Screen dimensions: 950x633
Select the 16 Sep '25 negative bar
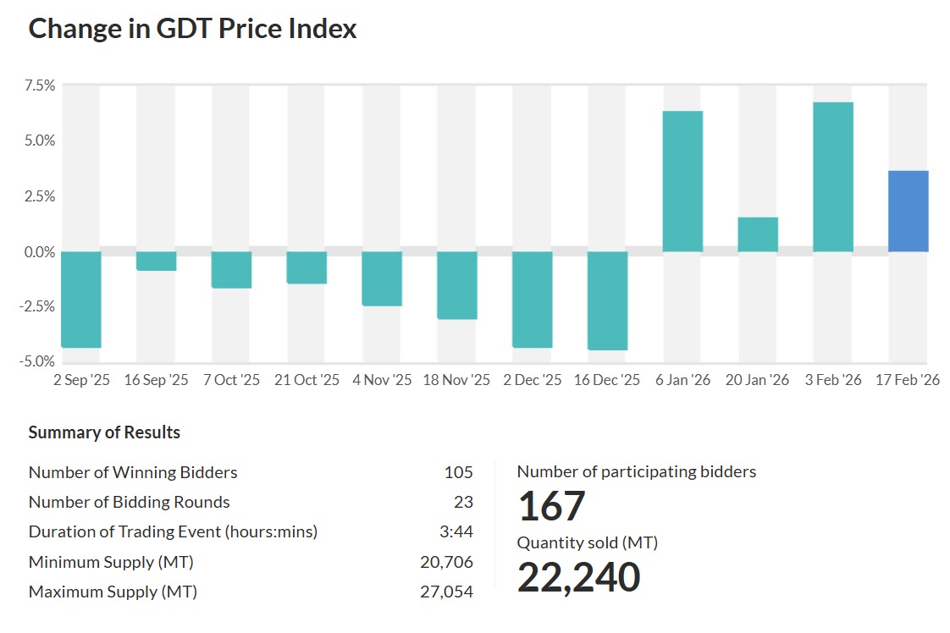(156, 261)
